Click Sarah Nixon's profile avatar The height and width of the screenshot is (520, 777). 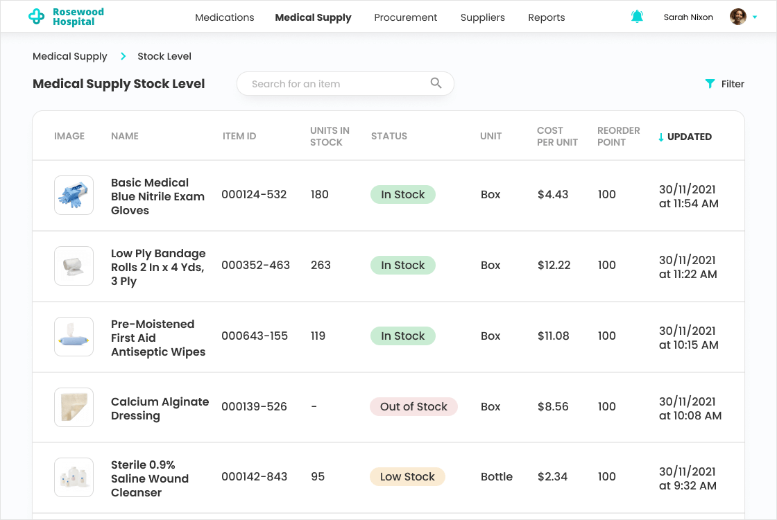737,17
